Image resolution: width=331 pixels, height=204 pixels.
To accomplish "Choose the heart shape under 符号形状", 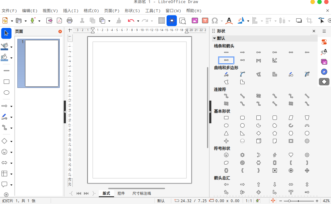I will coord(291,155).
